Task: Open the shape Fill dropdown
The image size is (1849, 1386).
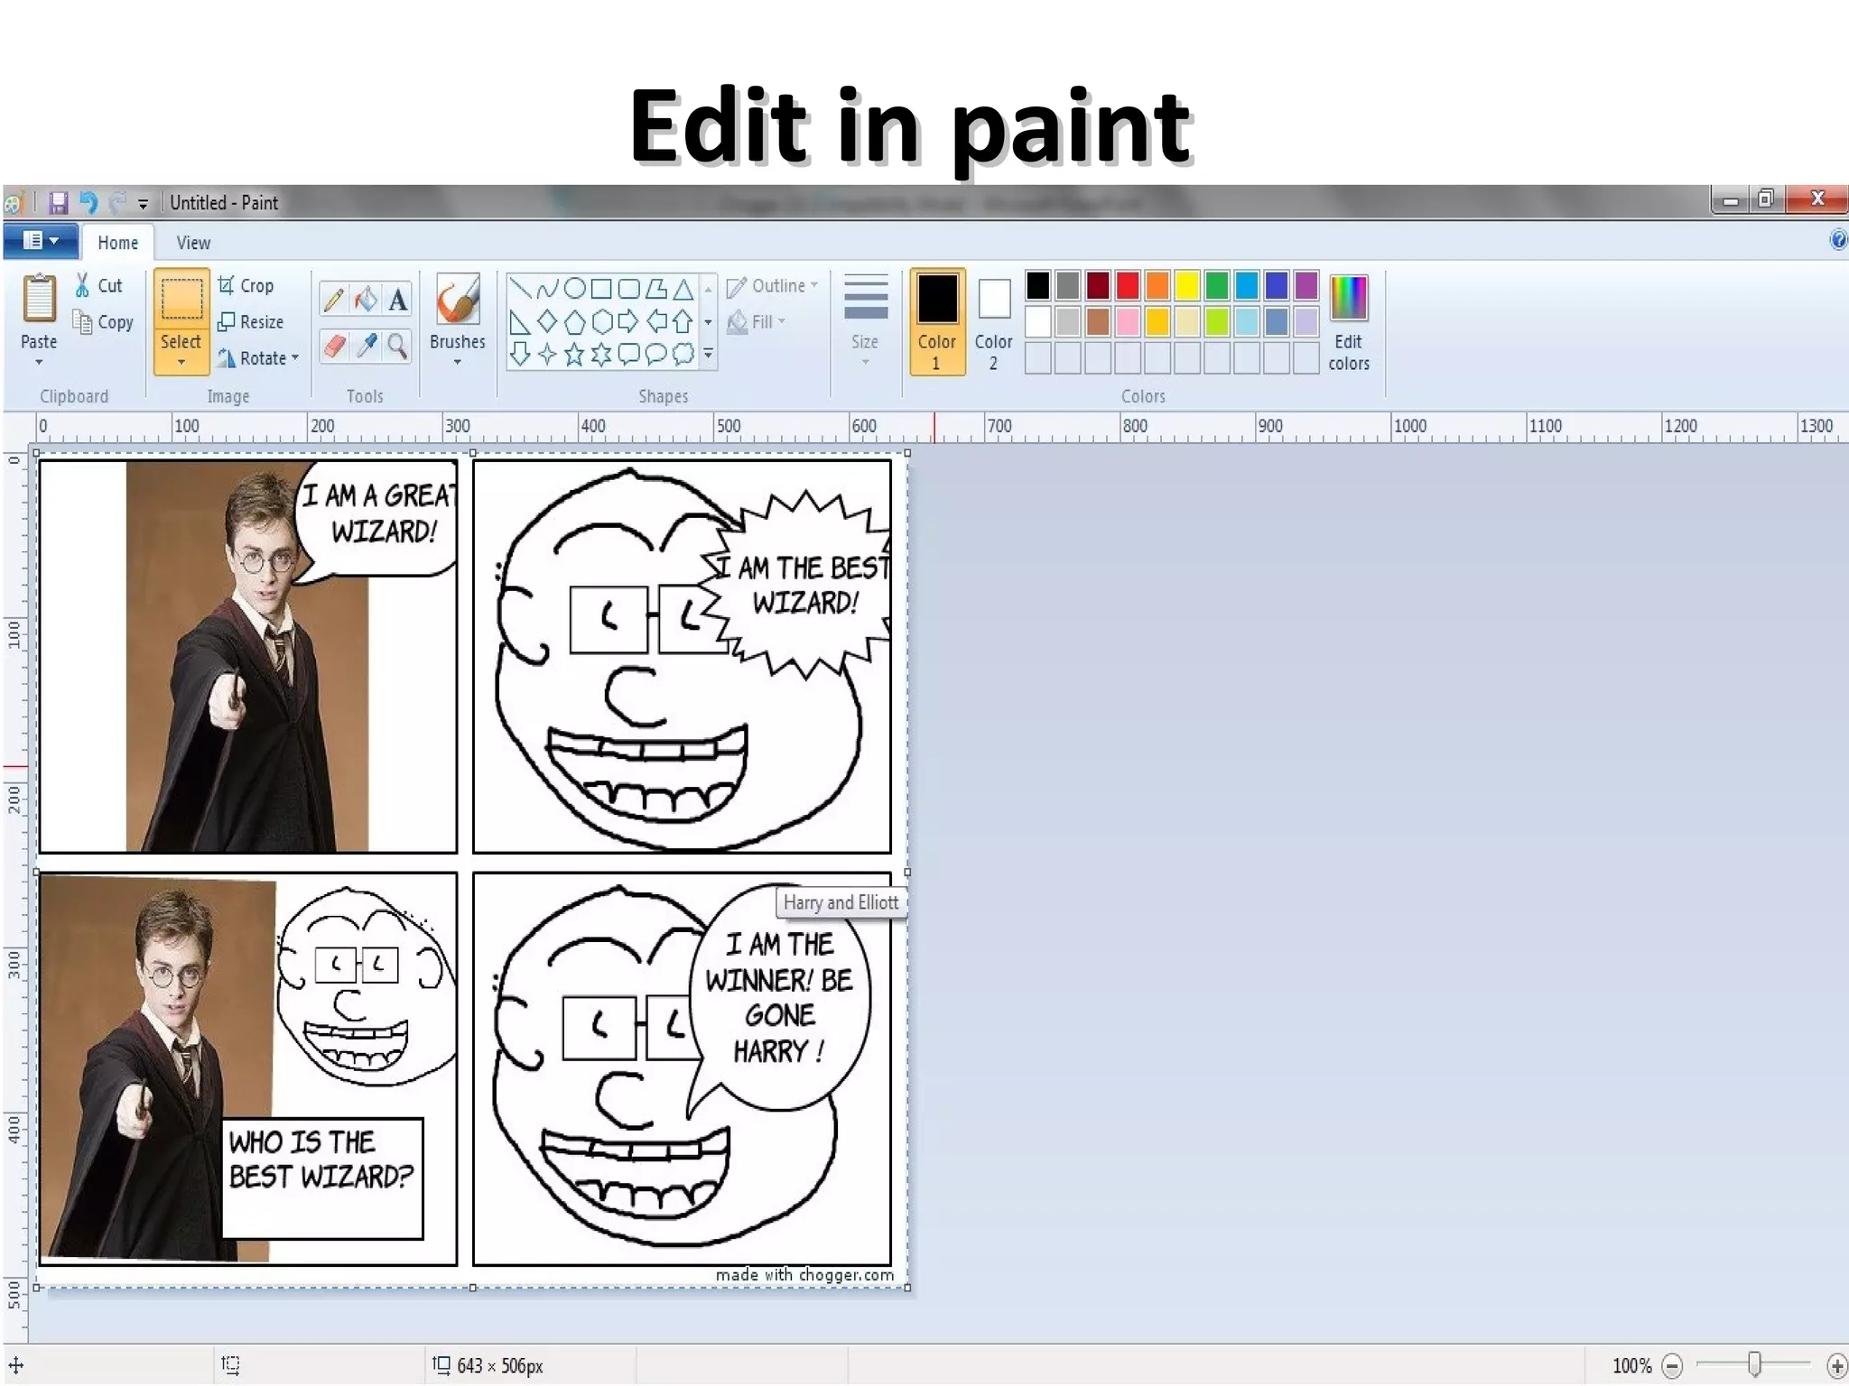Action: coord(757,322)
